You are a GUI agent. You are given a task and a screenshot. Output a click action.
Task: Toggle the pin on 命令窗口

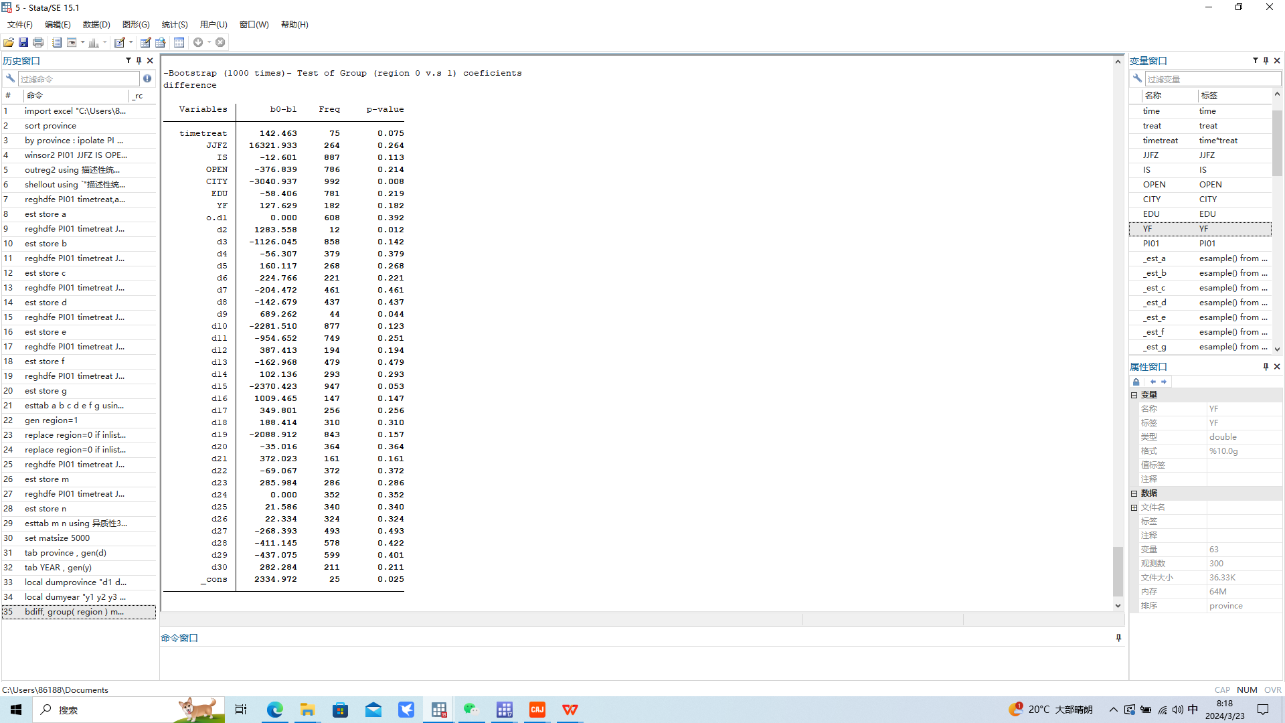click(x=1118, y=637)
